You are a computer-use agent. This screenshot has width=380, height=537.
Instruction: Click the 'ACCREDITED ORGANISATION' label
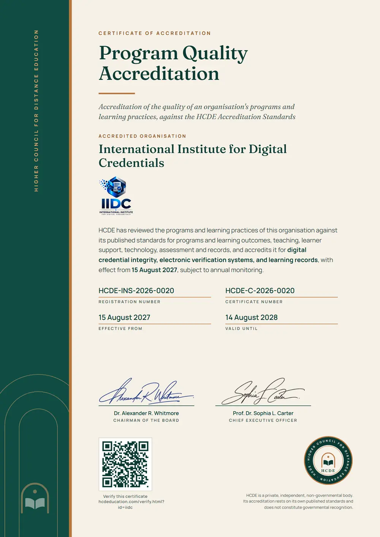click(142, 136)
